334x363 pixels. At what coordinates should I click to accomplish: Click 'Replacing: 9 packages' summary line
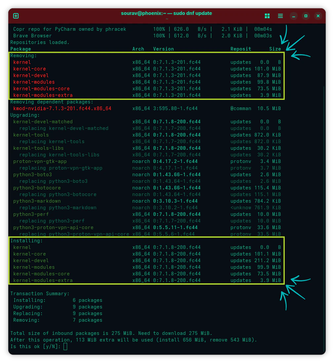pos(58,313)
